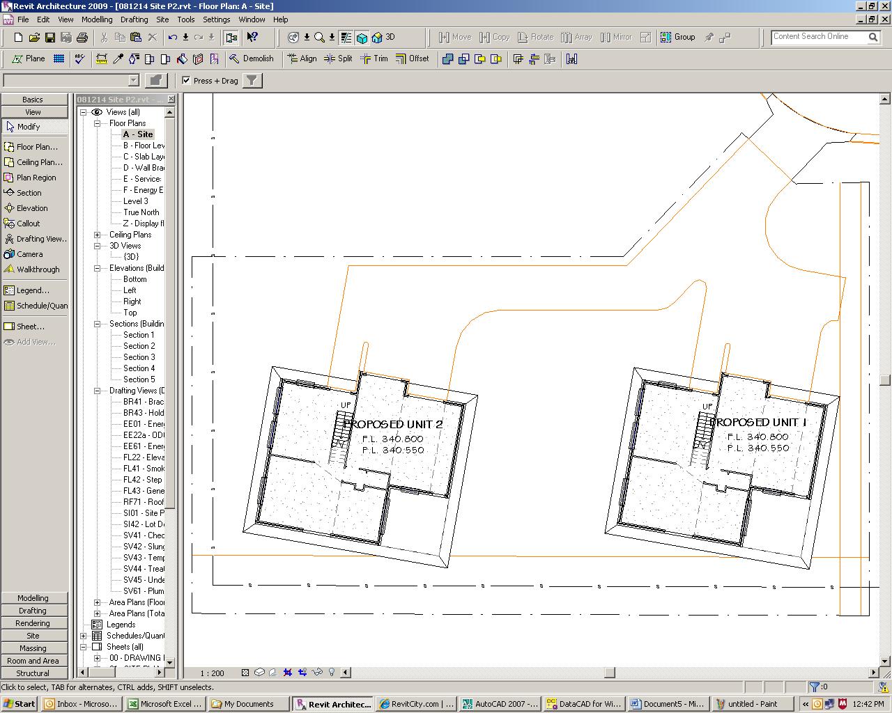Choose the Split tool
This screenshot has height=713, width=892.
339,59
